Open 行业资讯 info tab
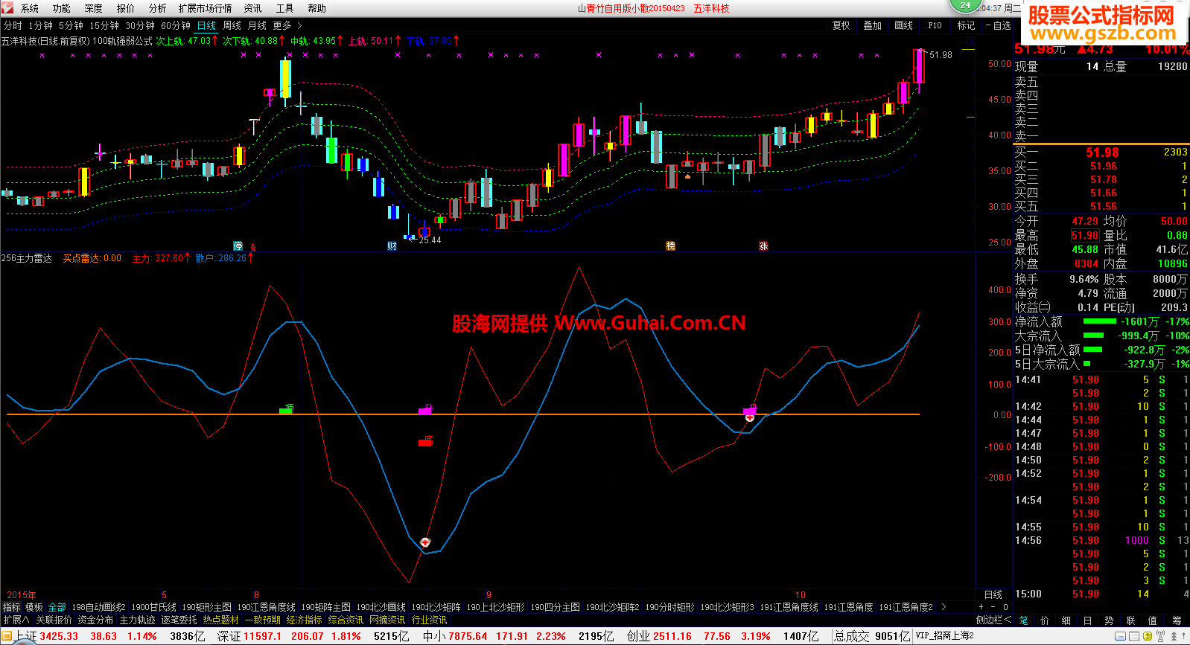Screen dimensions: 1190x645 429,620
